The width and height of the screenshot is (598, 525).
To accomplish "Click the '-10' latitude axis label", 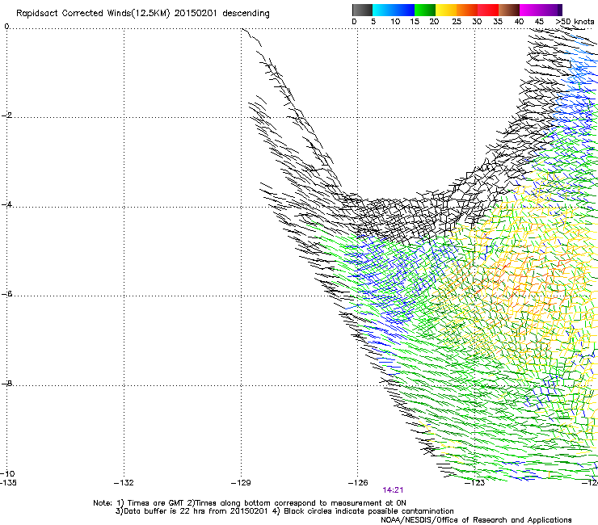I will point(7,473).
